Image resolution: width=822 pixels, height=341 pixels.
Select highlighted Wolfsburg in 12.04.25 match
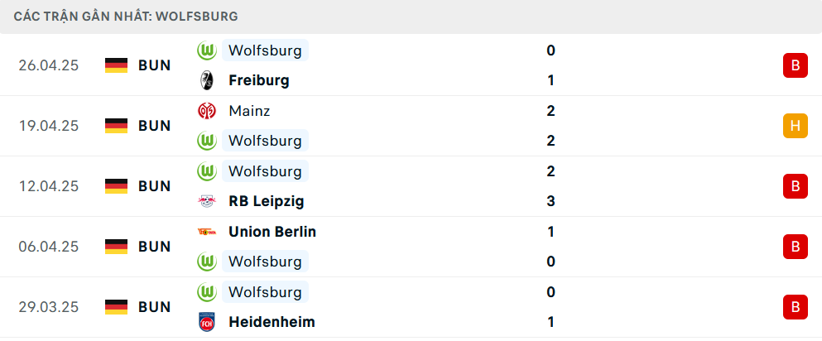(x=265, y=171)
